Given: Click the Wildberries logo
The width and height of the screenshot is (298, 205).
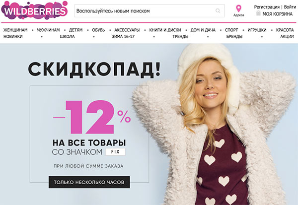Looking at the screenshot, I should click(34, 10).
